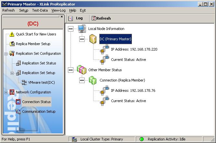This screenshot has width=216, height=143.
Task: Select IP Address: 192.168.178.76
Action: tap(133, 91)
